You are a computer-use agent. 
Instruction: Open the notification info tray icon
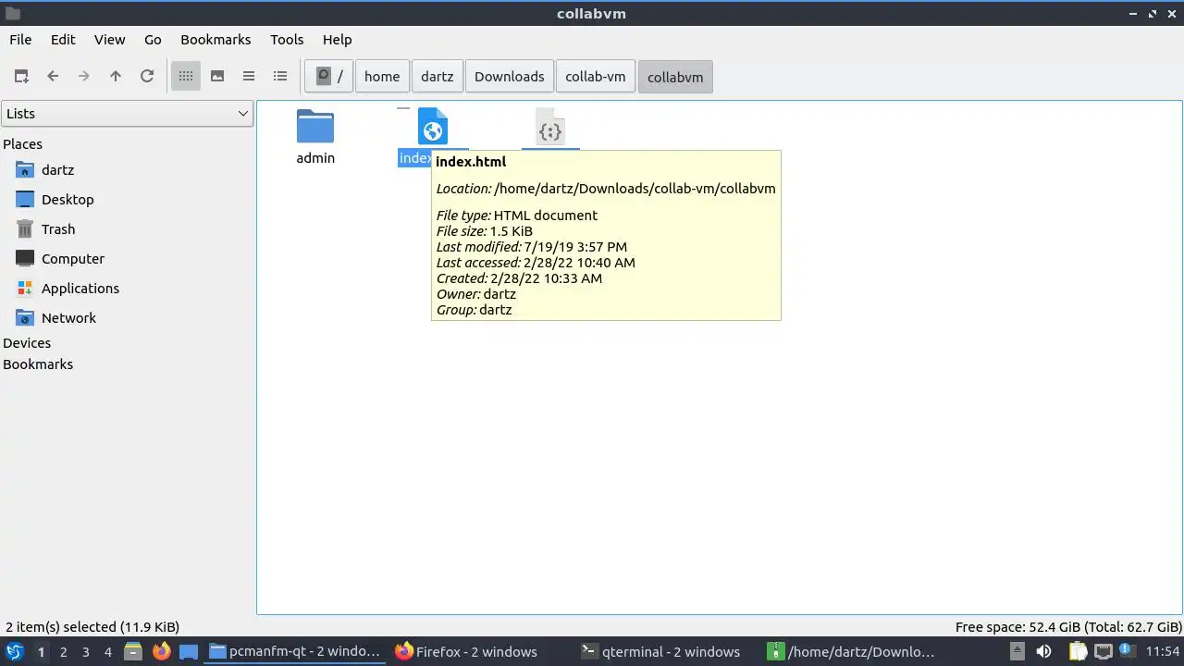[1128, 651]
